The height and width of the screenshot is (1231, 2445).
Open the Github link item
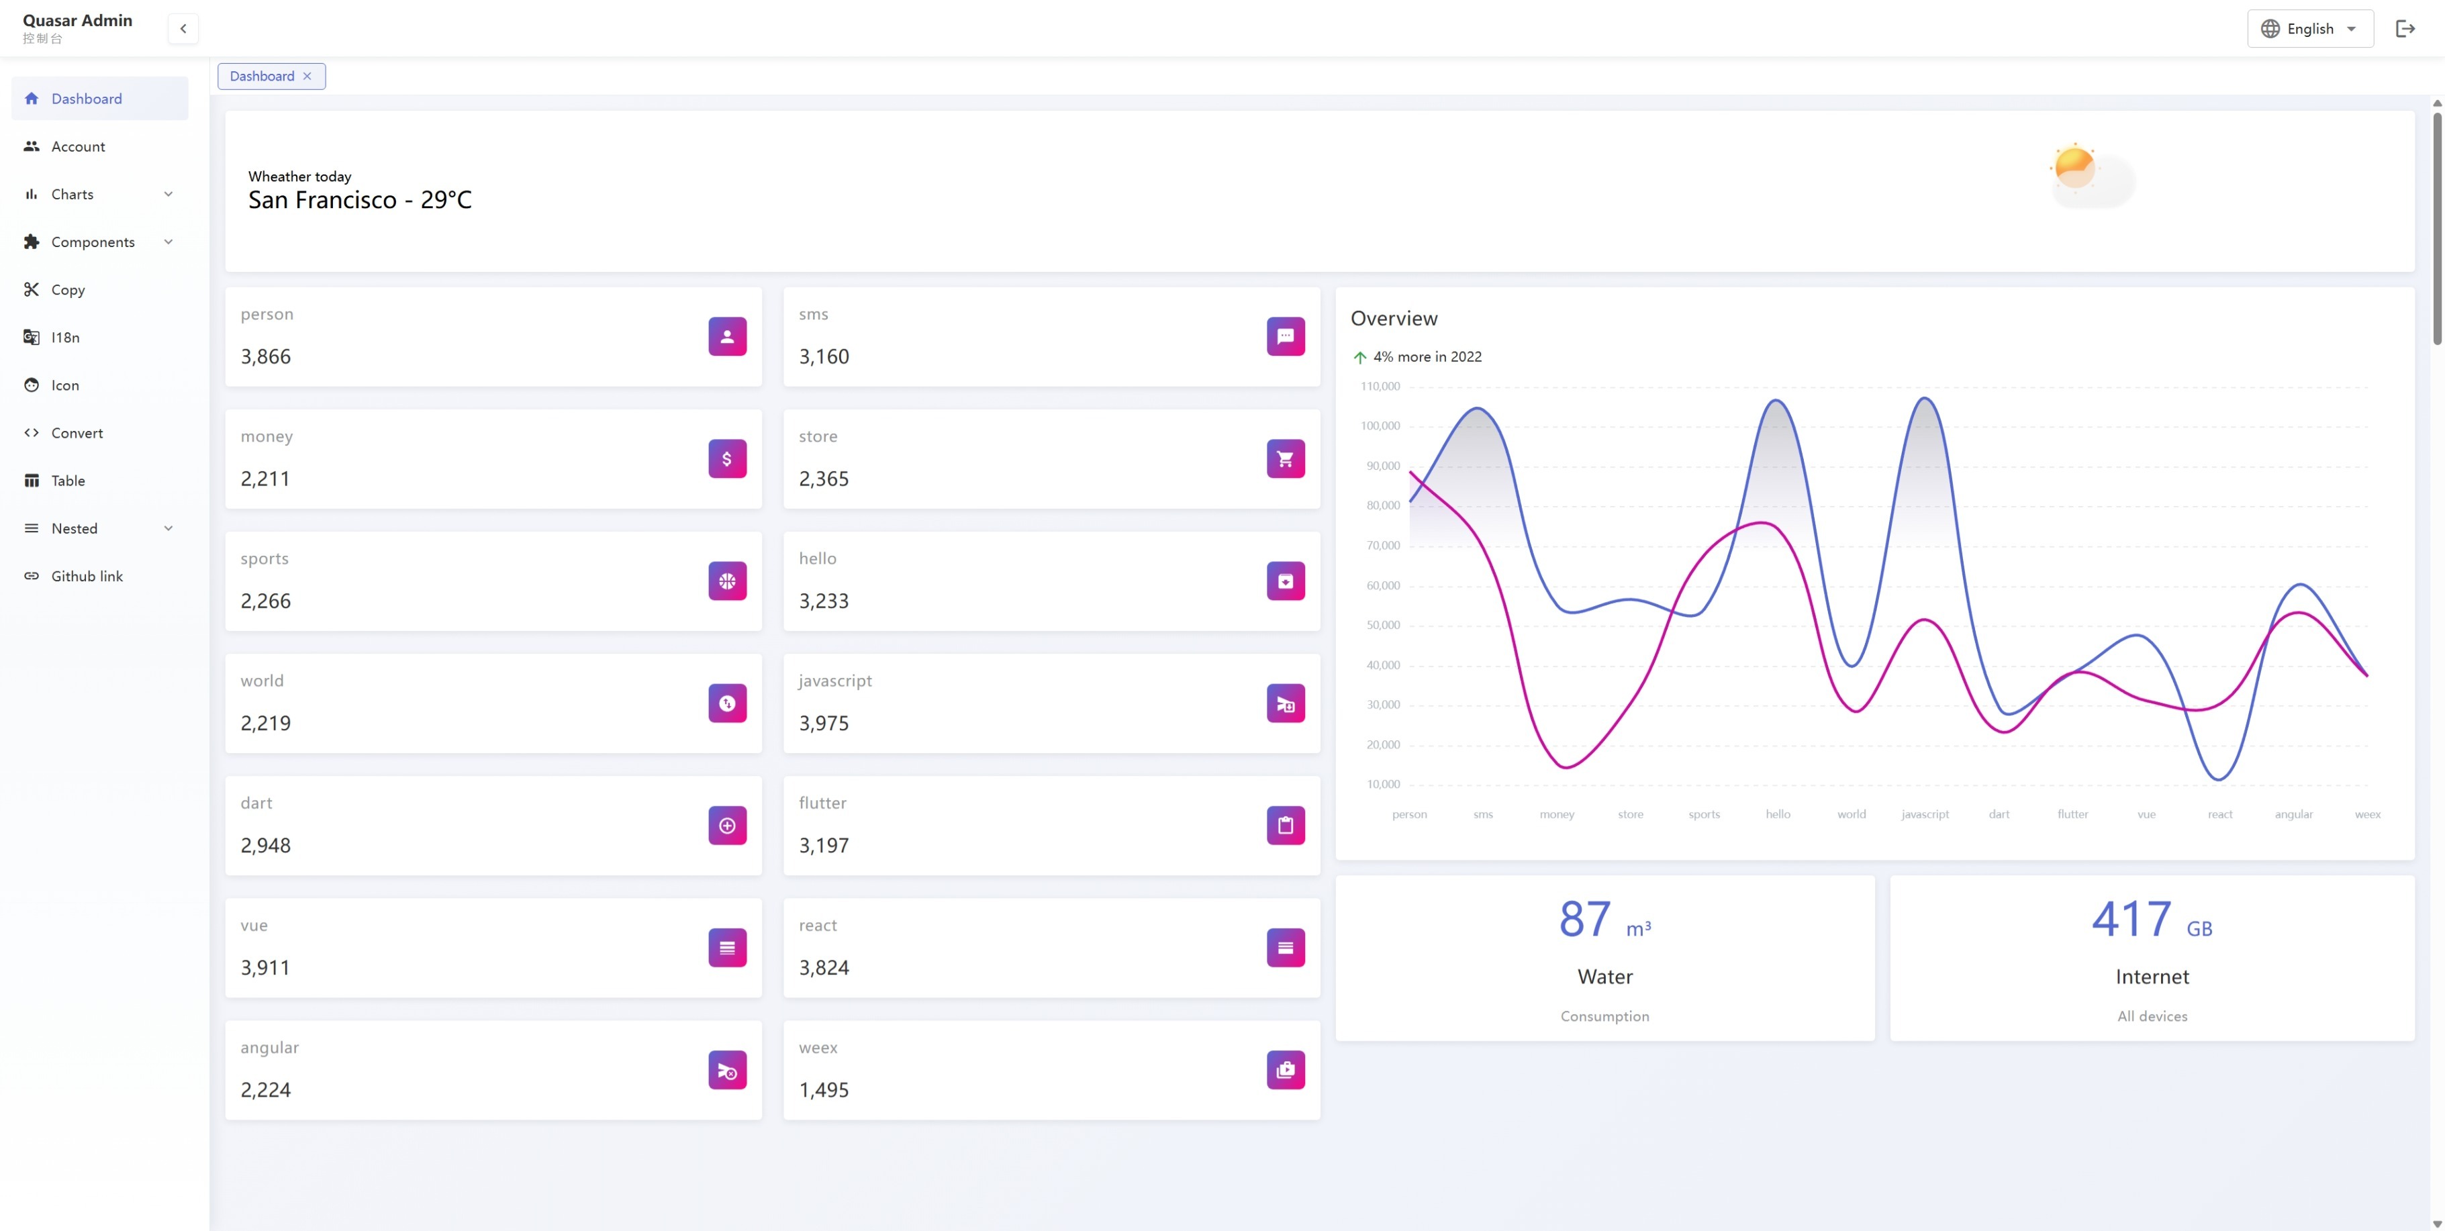(x=87, y=576)
